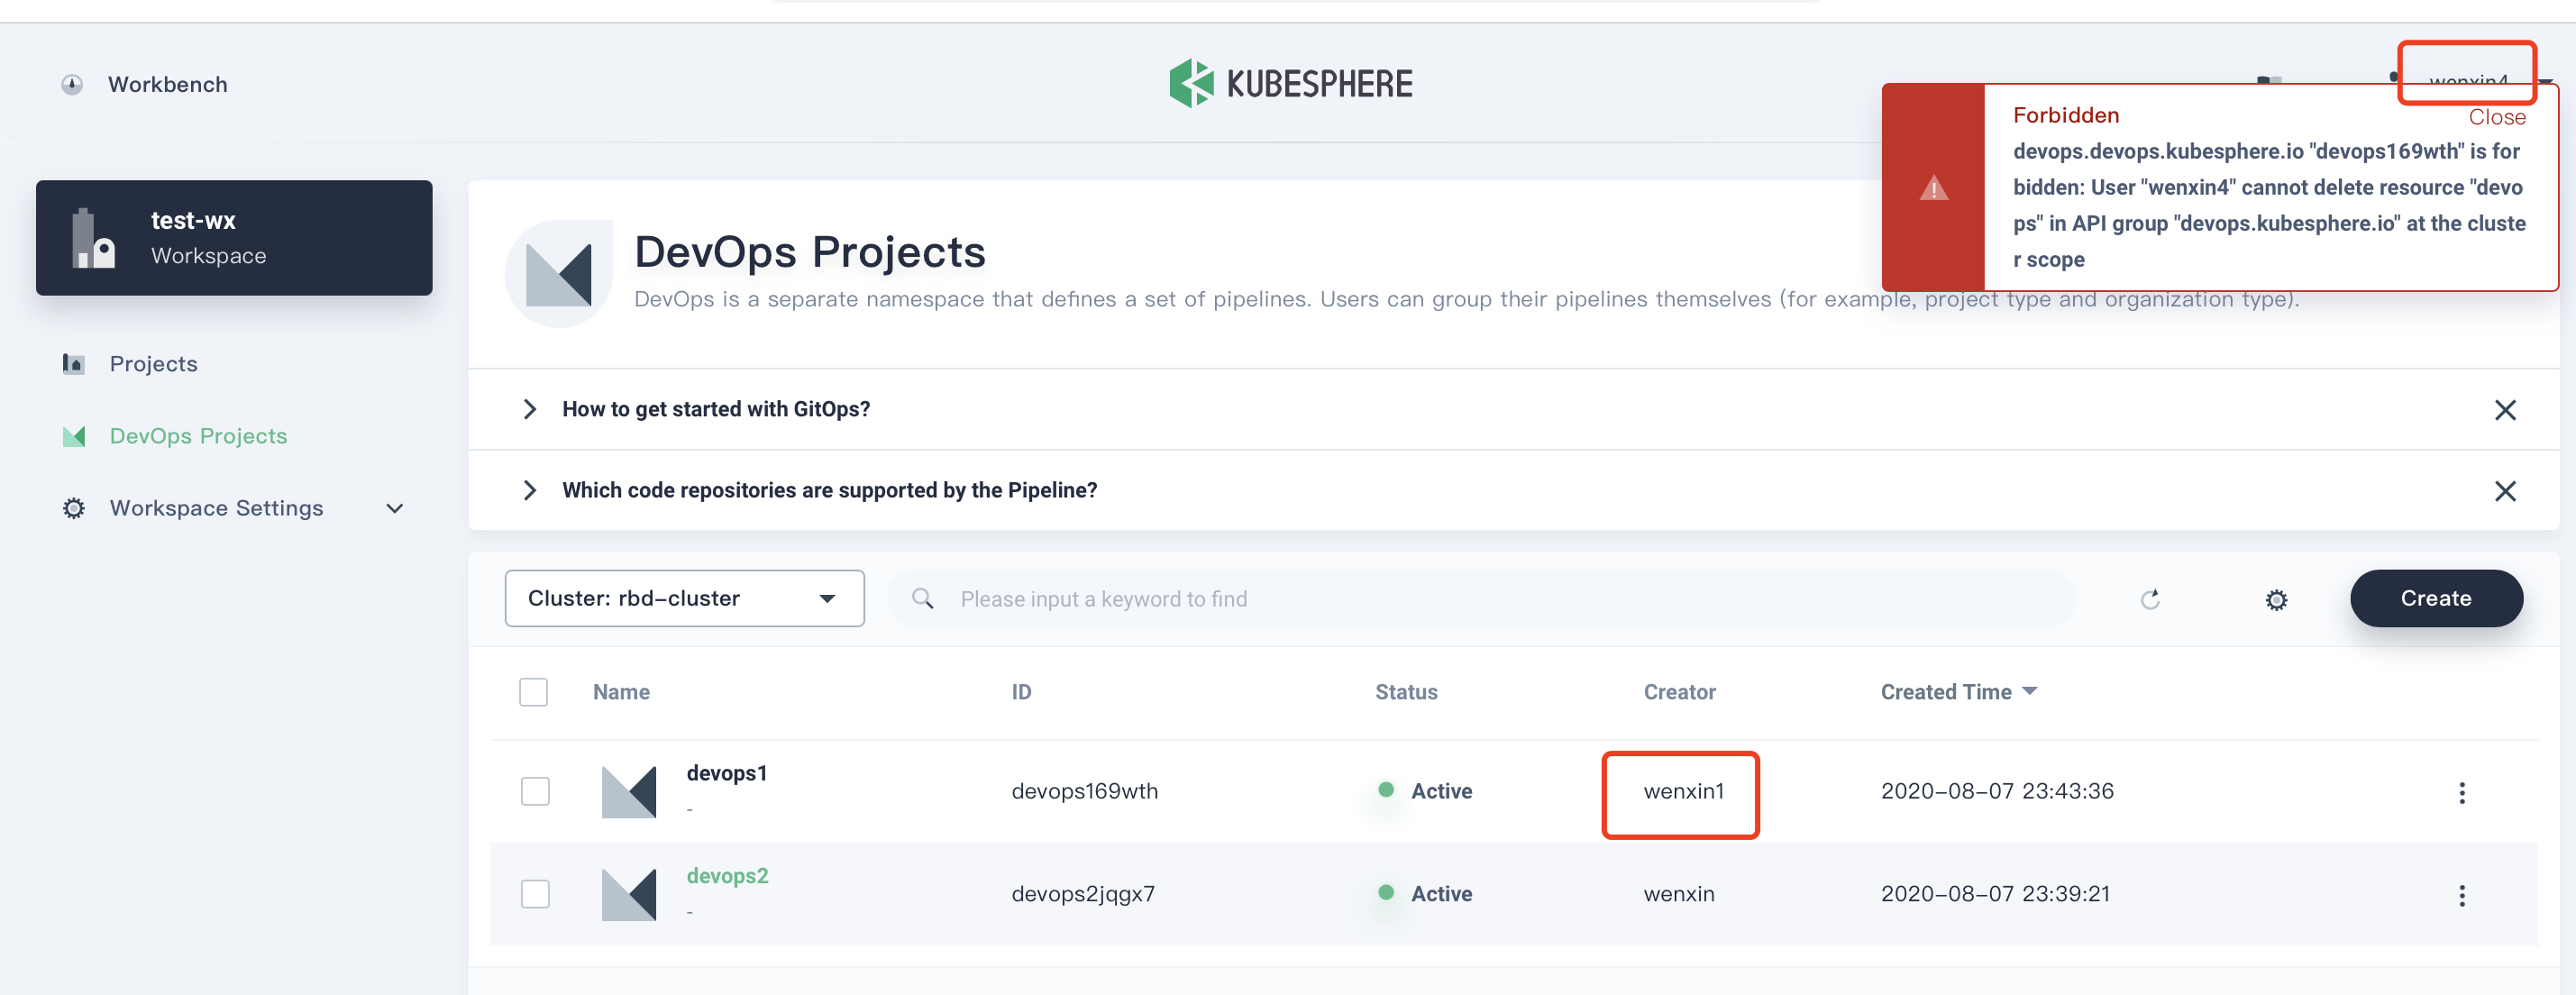Select DevOps Projects in sidebar
This screenshot has width=2576, height=995.
coord(198,436)
